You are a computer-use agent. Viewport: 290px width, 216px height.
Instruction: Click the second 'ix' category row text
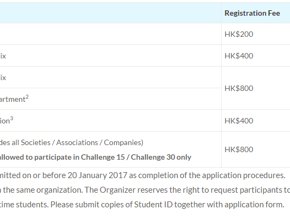point(3,77)
